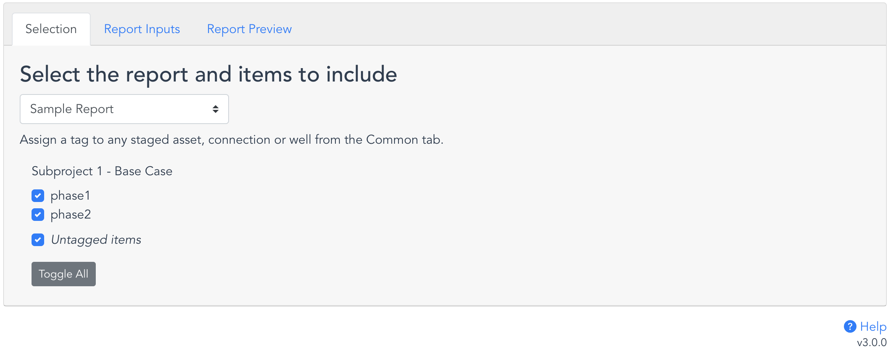
Task: Click the Subproject 1 - Base Case heading
Action: pos(102,171)
